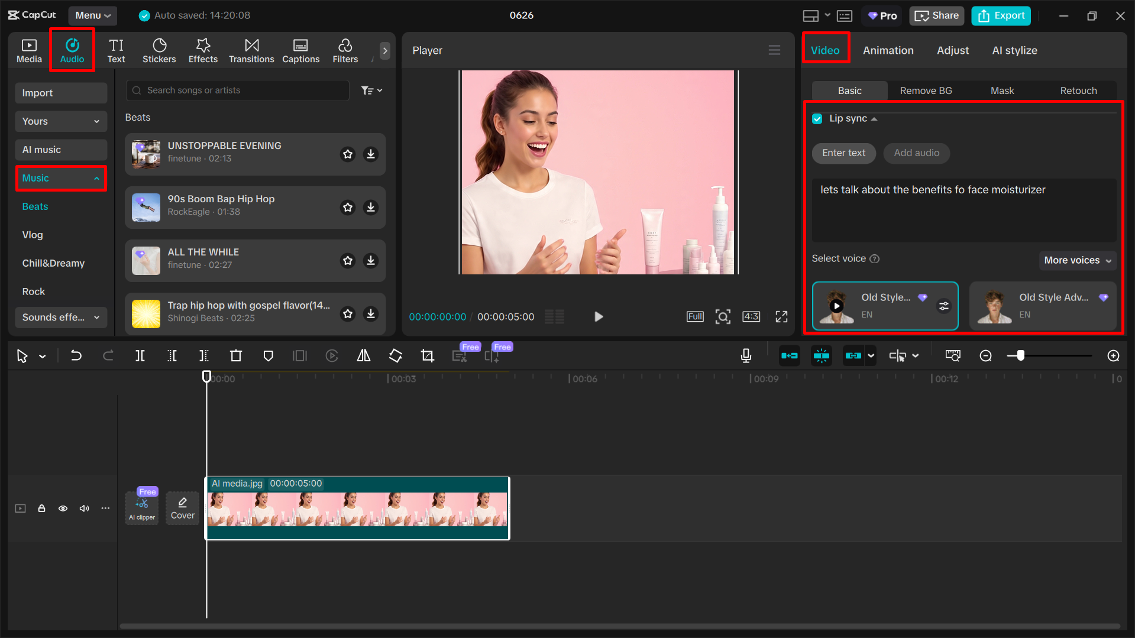Click the Export button

pos(1000,15)
